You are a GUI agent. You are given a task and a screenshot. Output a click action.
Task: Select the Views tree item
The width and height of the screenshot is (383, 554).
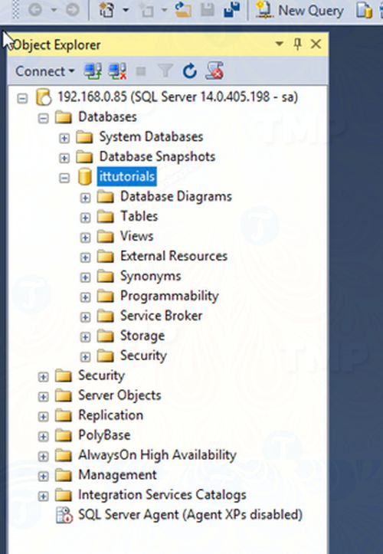pos(137,236)
